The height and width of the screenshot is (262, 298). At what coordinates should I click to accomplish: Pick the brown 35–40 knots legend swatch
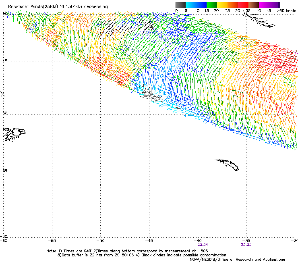[x=254, y=5]
